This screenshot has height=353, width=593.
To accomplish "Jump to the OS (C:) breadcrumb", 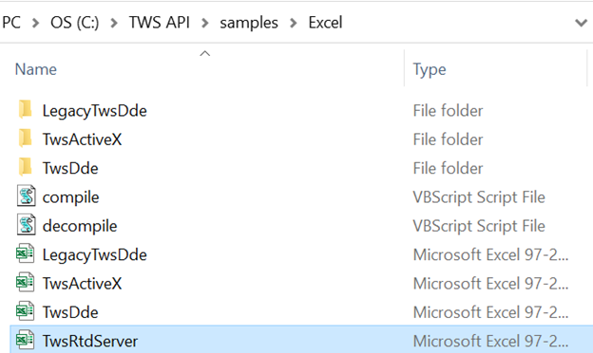I will [74, 23].
